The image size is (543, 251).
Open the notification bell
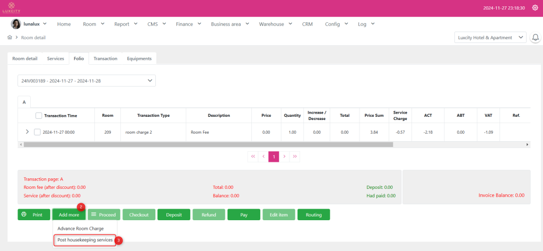coord(535,38)
